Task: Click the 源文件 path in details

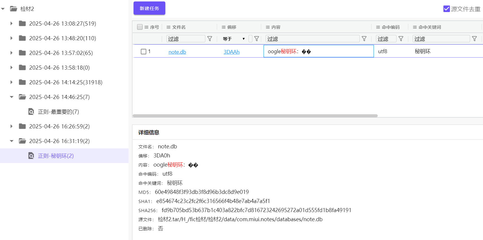Action: click(x=240, y=219)
